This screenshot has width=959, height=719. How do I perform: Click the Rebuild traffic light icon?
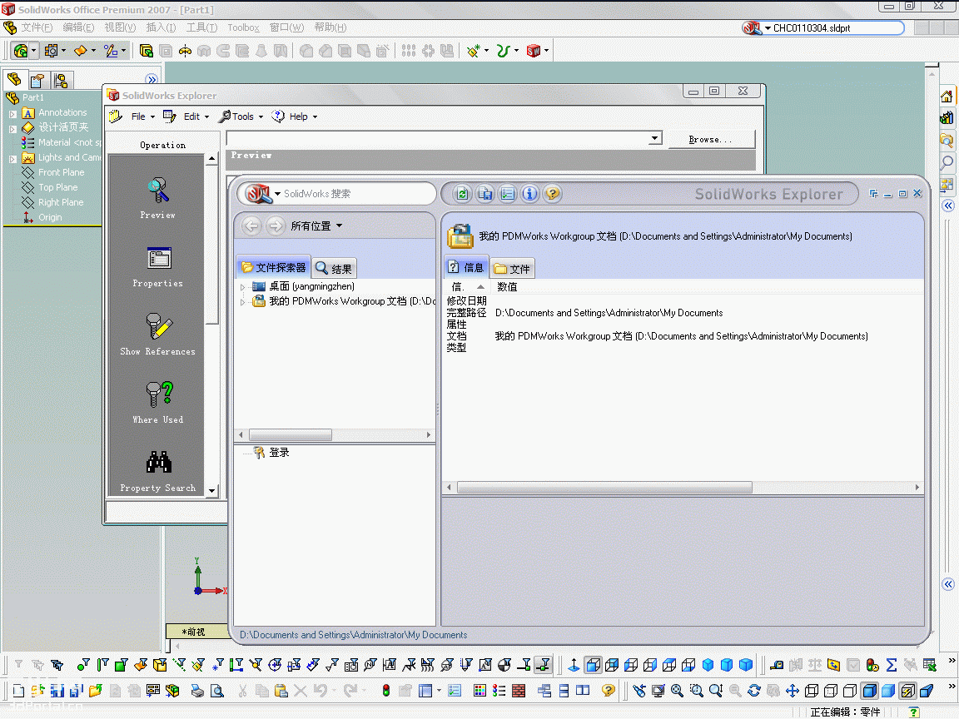coord(386,691)
